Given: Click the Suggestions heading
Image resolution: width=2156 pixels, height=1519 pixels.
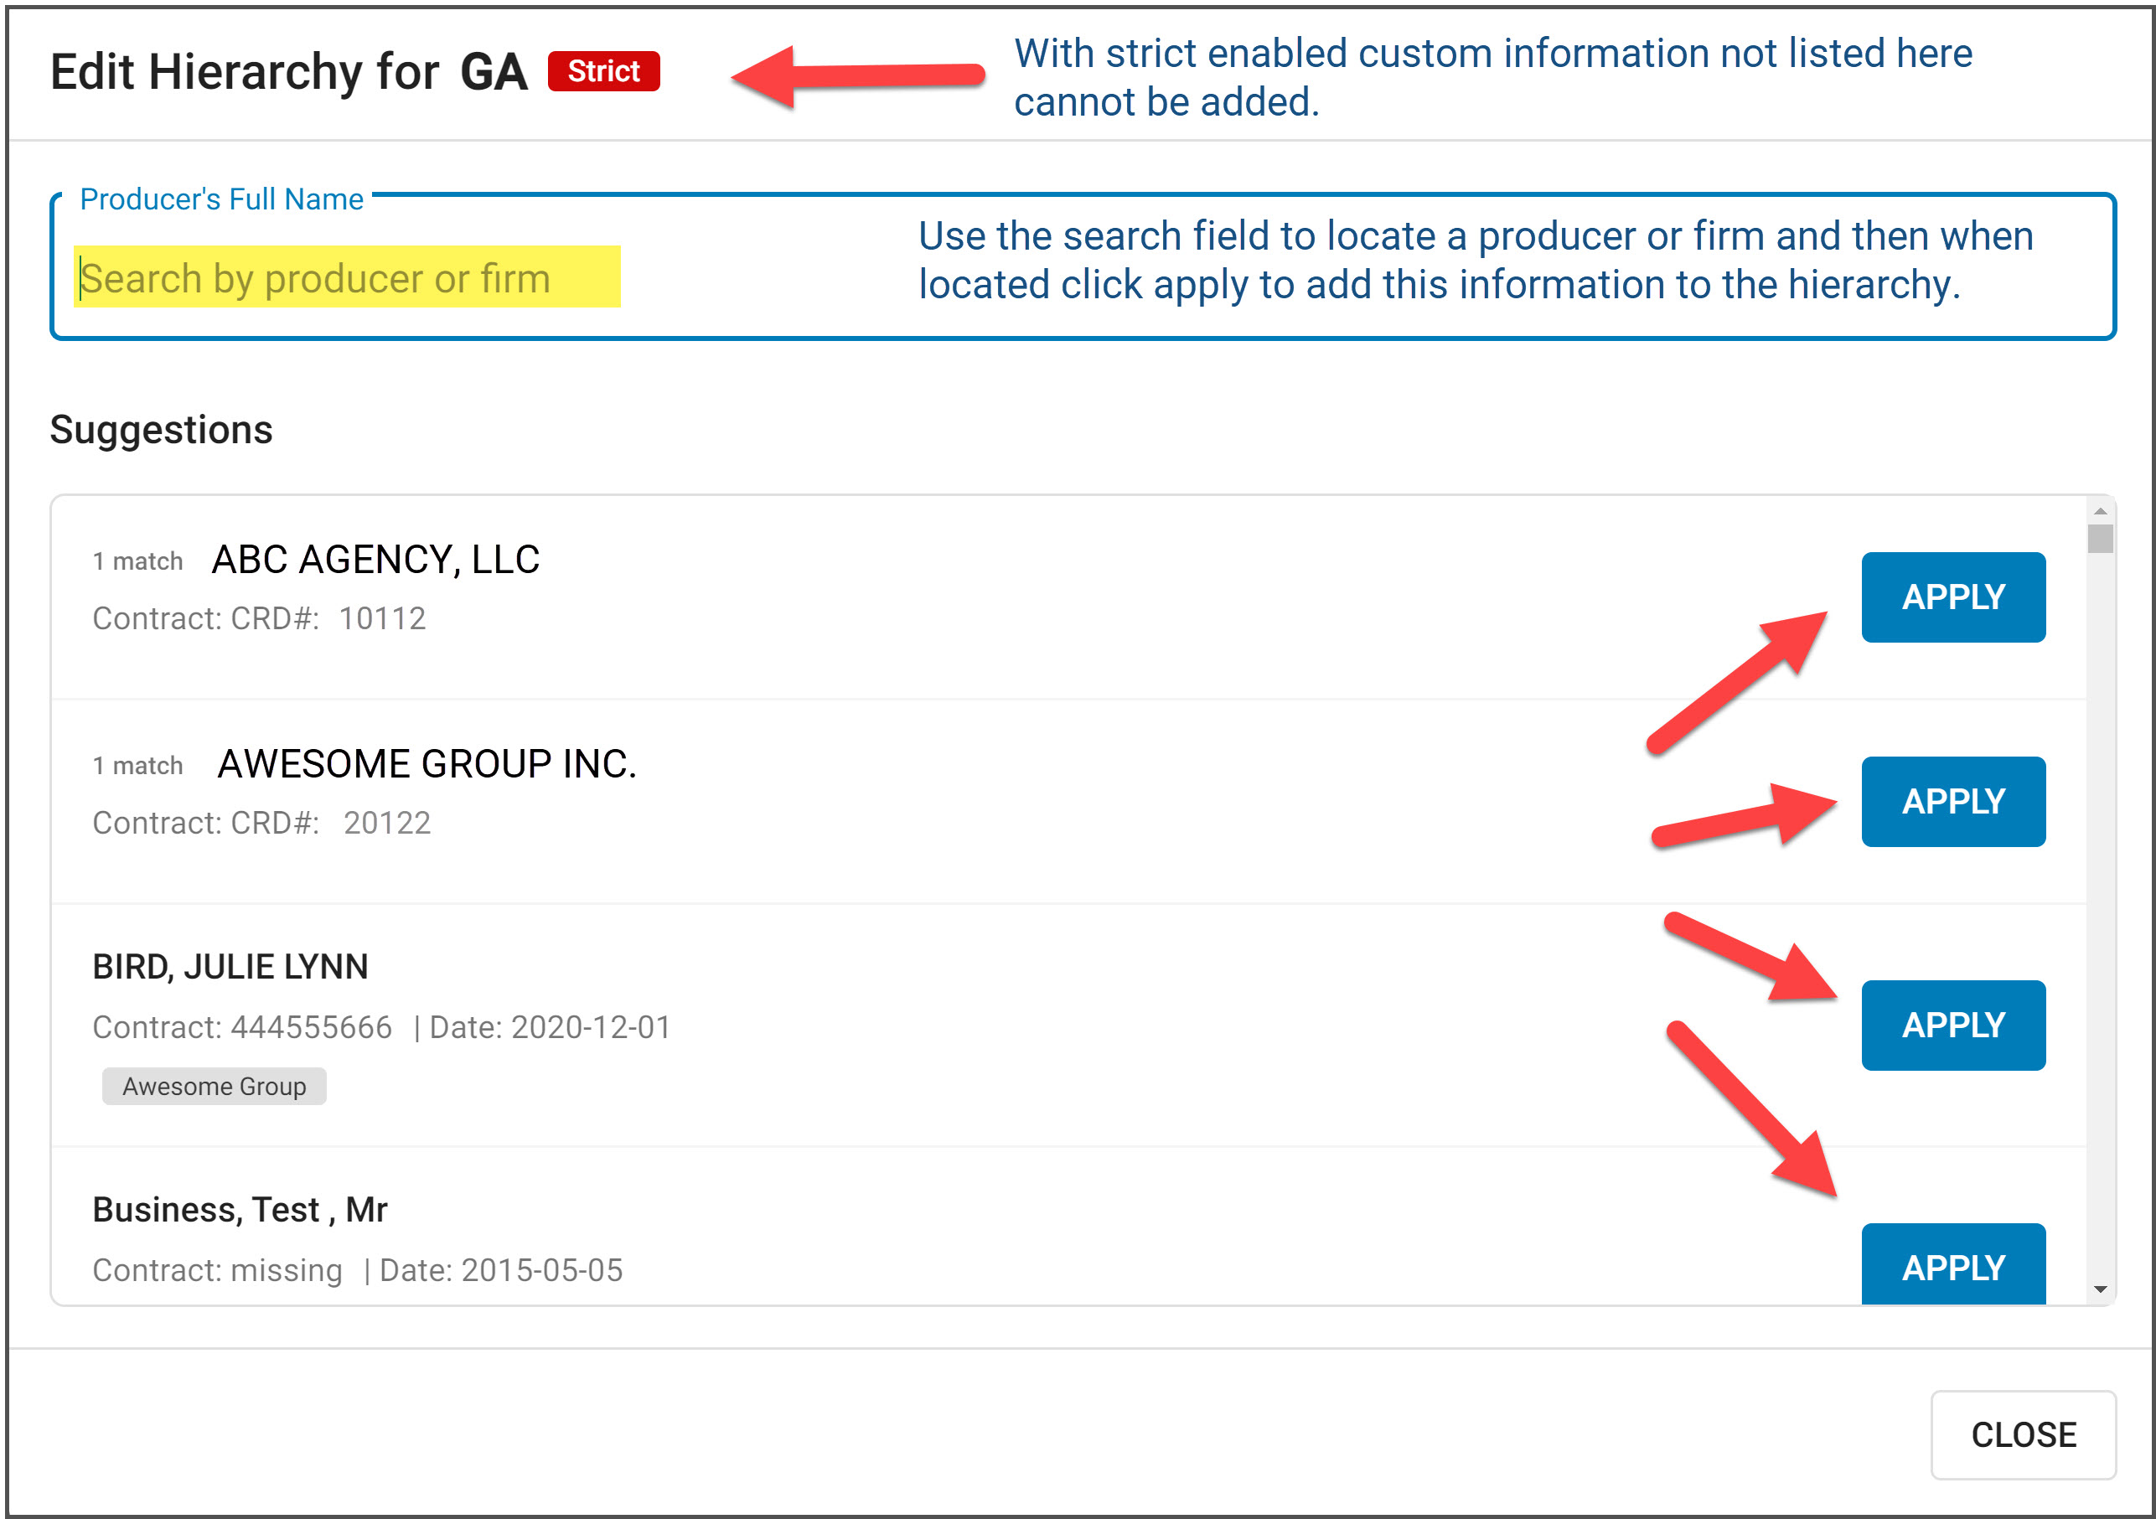Looking at the screenshot, I should pyautogui.click(x=162, y=430).
